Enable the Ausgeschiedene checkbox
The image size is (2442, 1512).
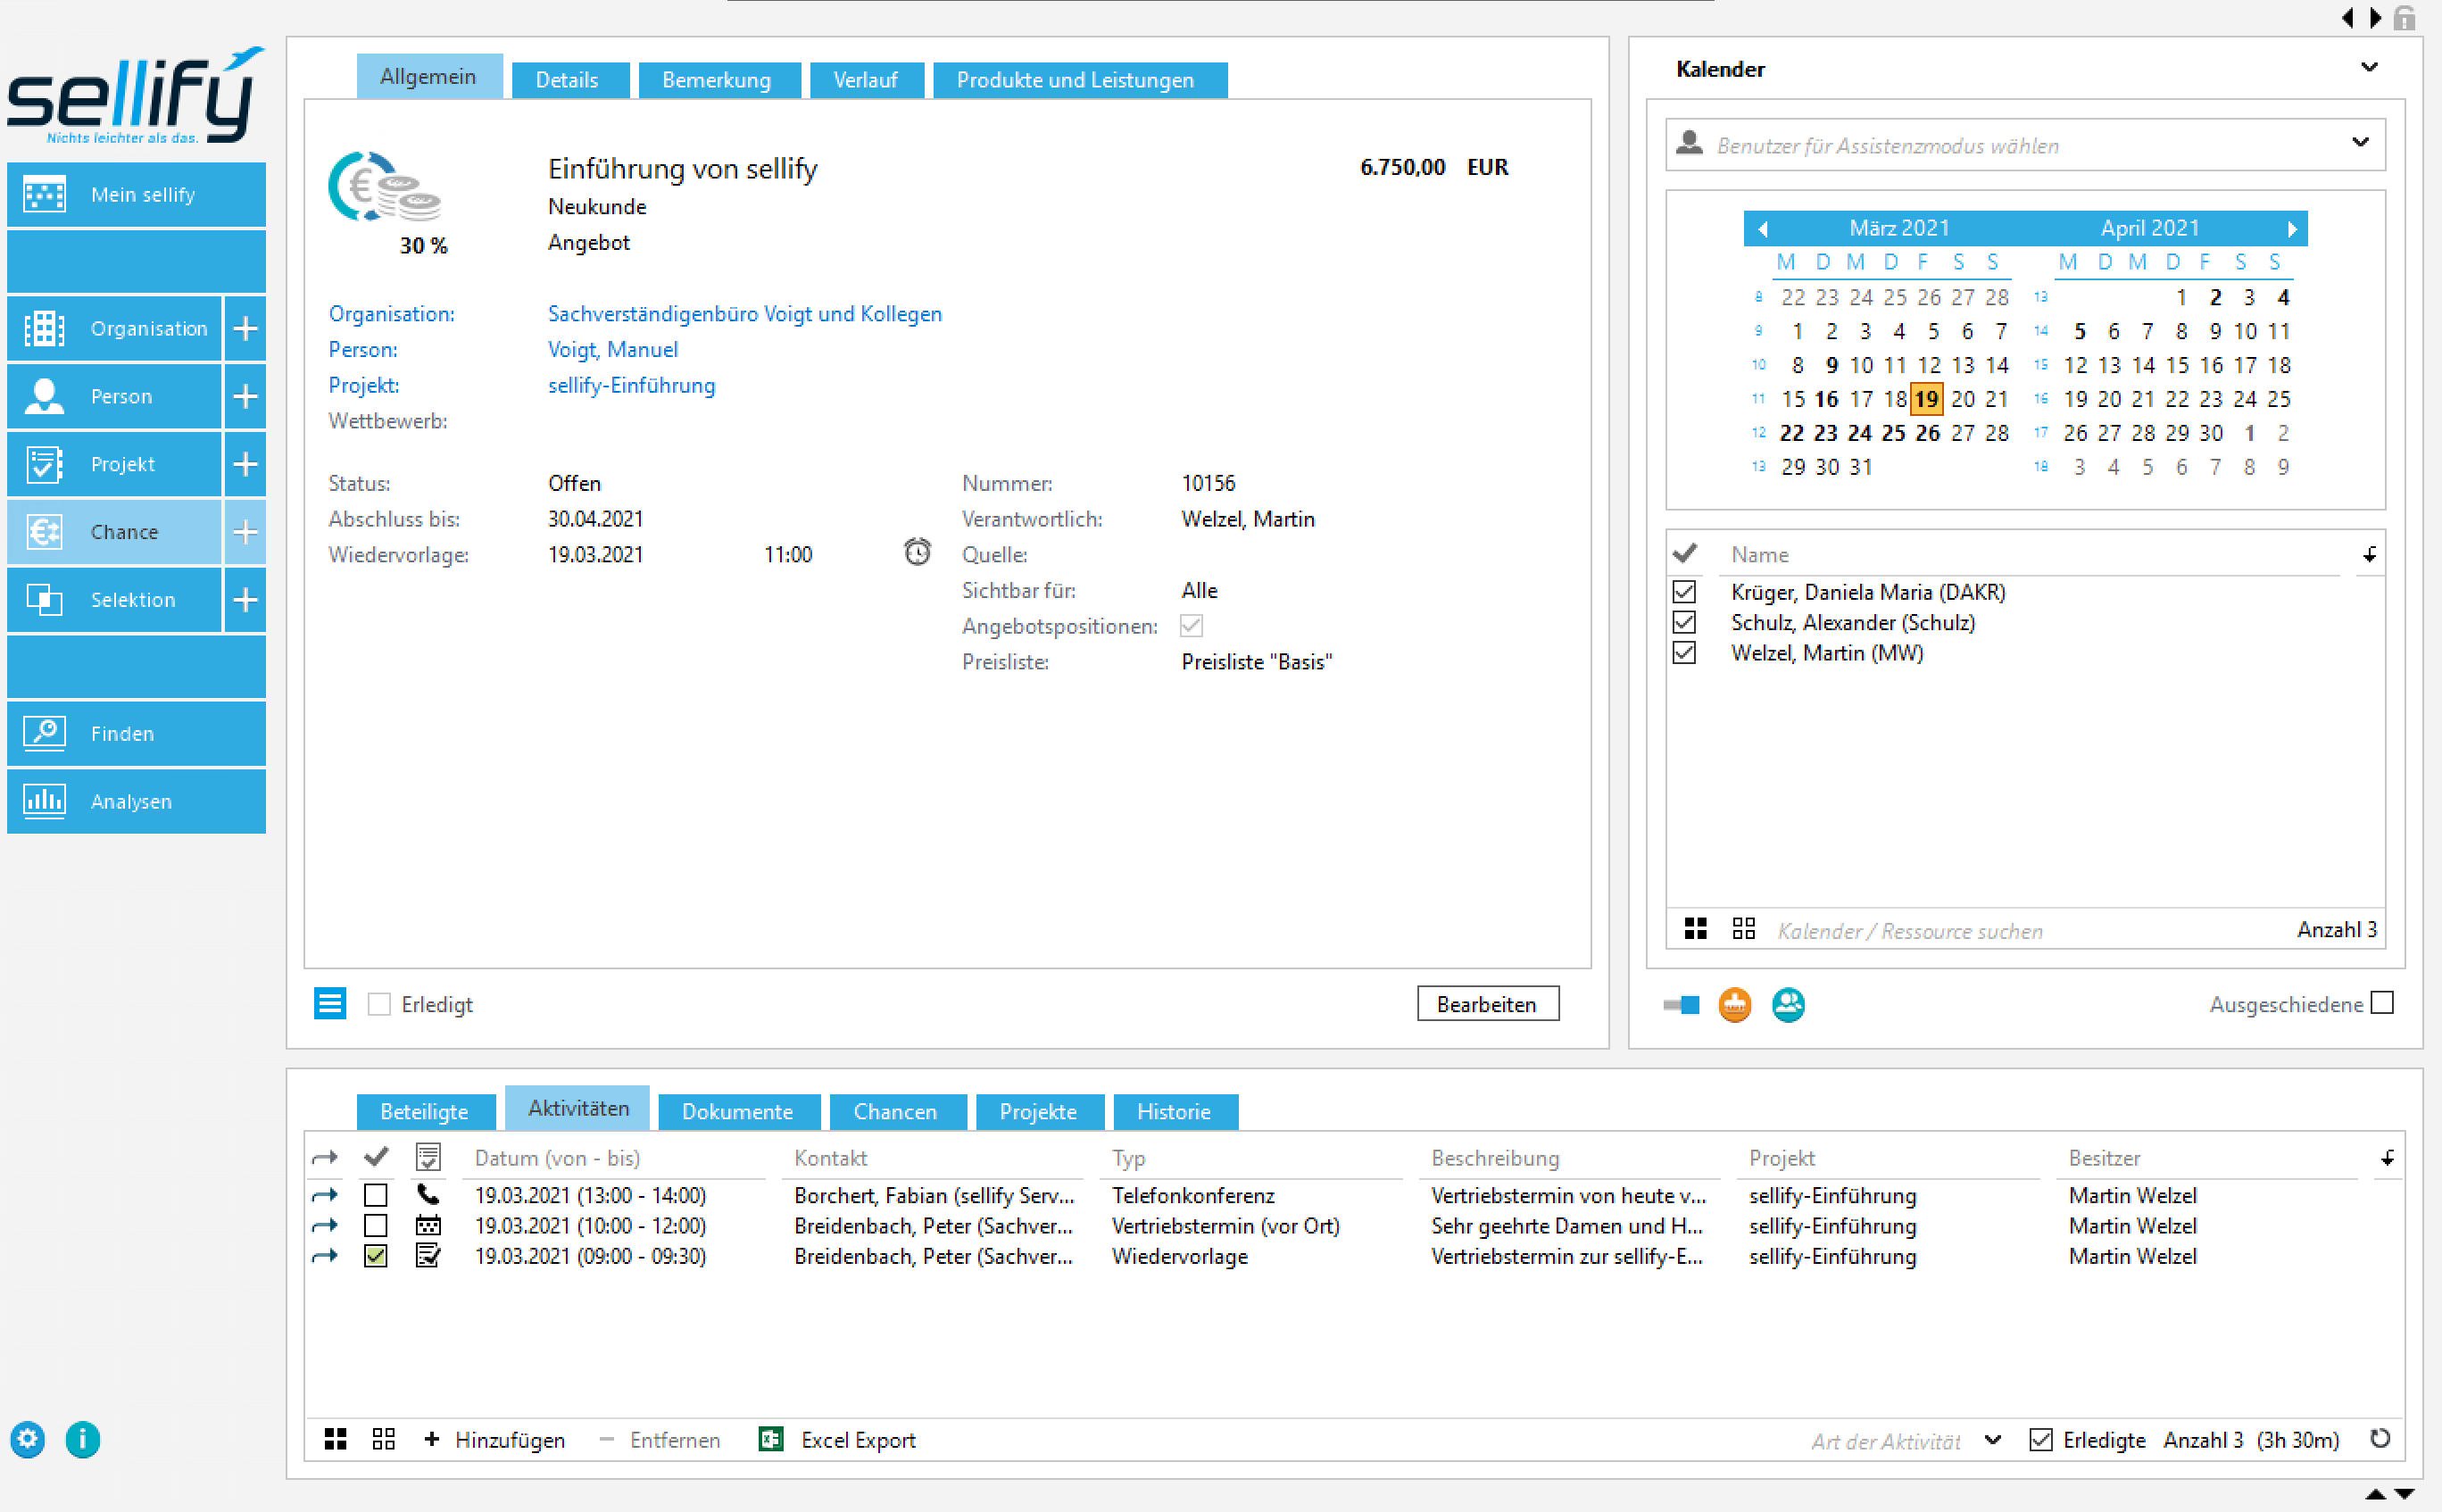[x=2383, y=1003]
